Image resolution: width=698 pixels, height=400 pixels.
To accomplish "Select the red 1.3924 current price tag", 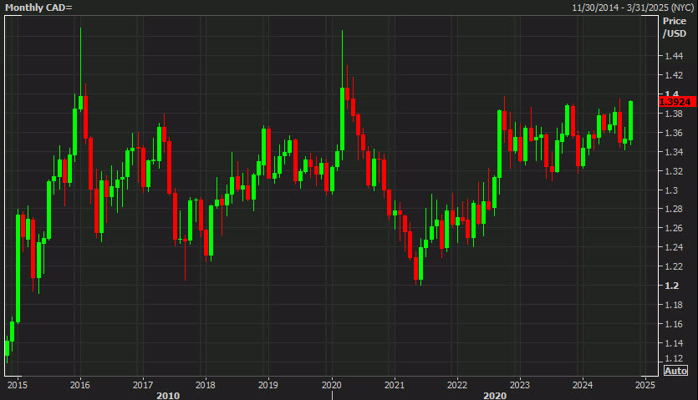I will (676, 102).
